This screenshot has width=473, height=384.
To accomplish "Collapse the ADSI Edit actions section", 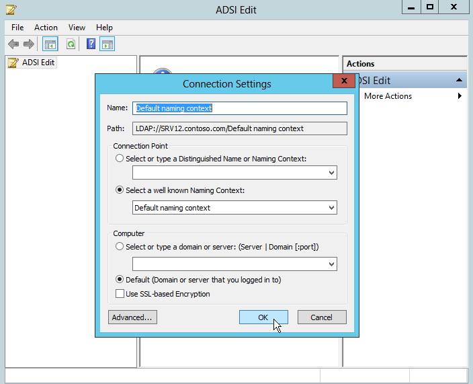I will (459, 80).
